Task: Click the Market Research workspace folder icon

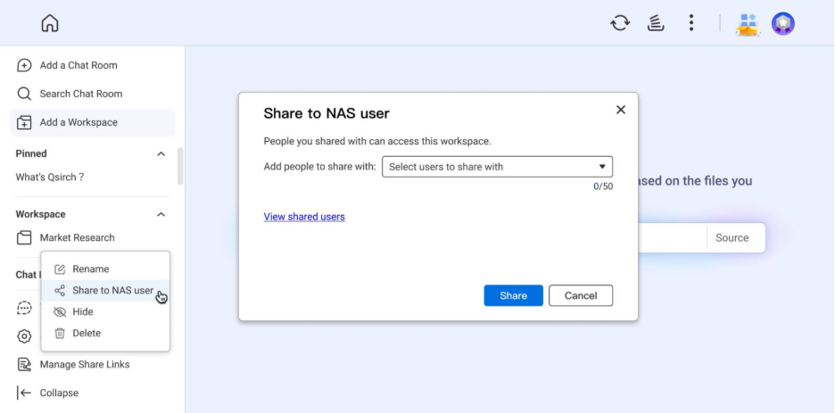Action: 24,238
